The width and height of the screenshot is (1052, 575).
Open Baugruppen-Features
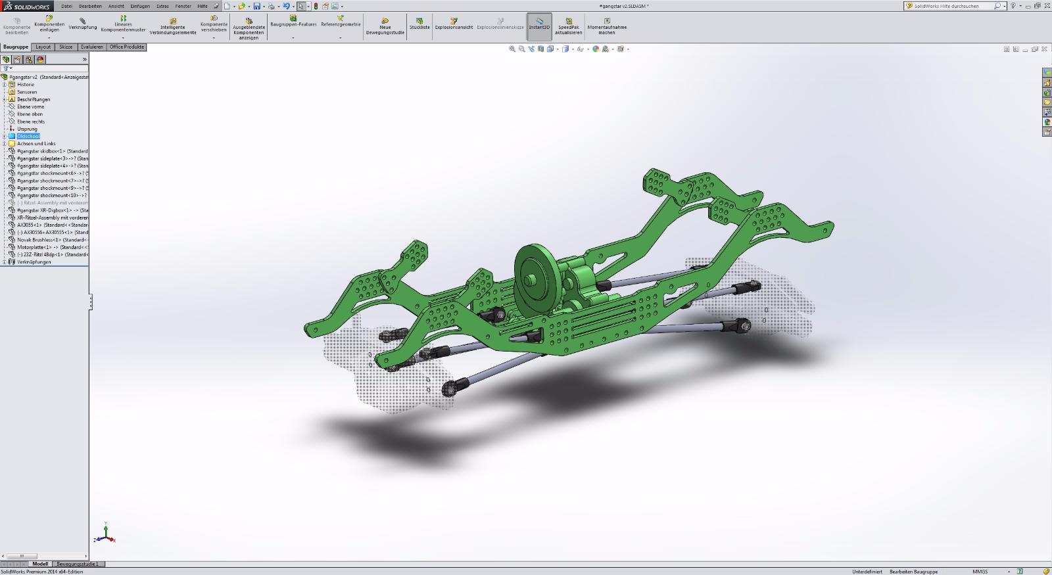(293, 21)
